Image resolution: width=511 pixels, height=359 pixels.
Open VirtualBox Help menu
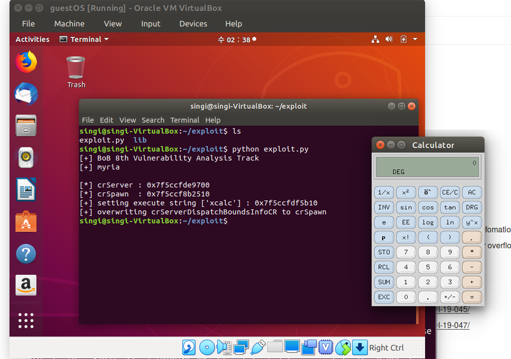(x=234, y=24)
